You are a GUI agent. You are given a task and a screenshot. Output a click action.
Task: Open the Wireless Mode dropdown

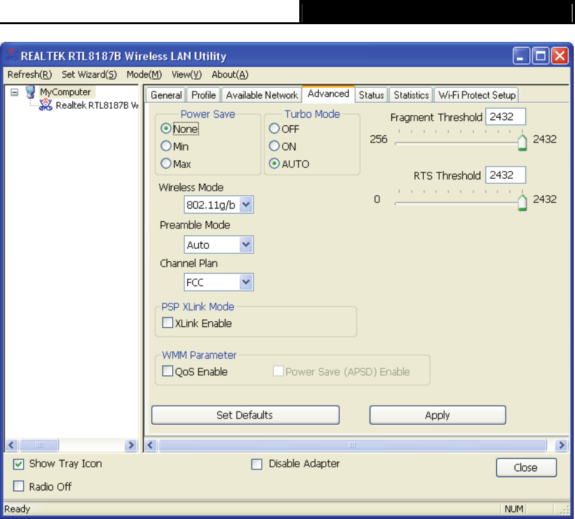coord(246,204)
